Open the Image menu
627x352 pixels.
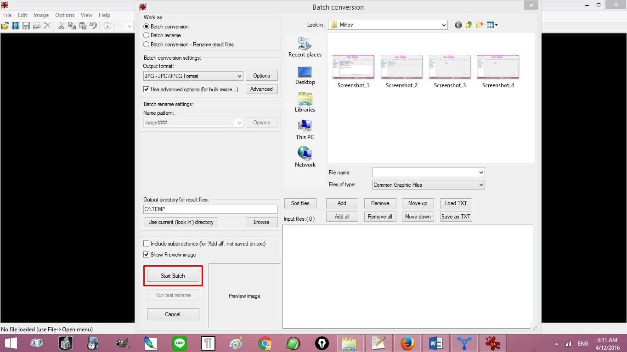[x=41, y=15]
